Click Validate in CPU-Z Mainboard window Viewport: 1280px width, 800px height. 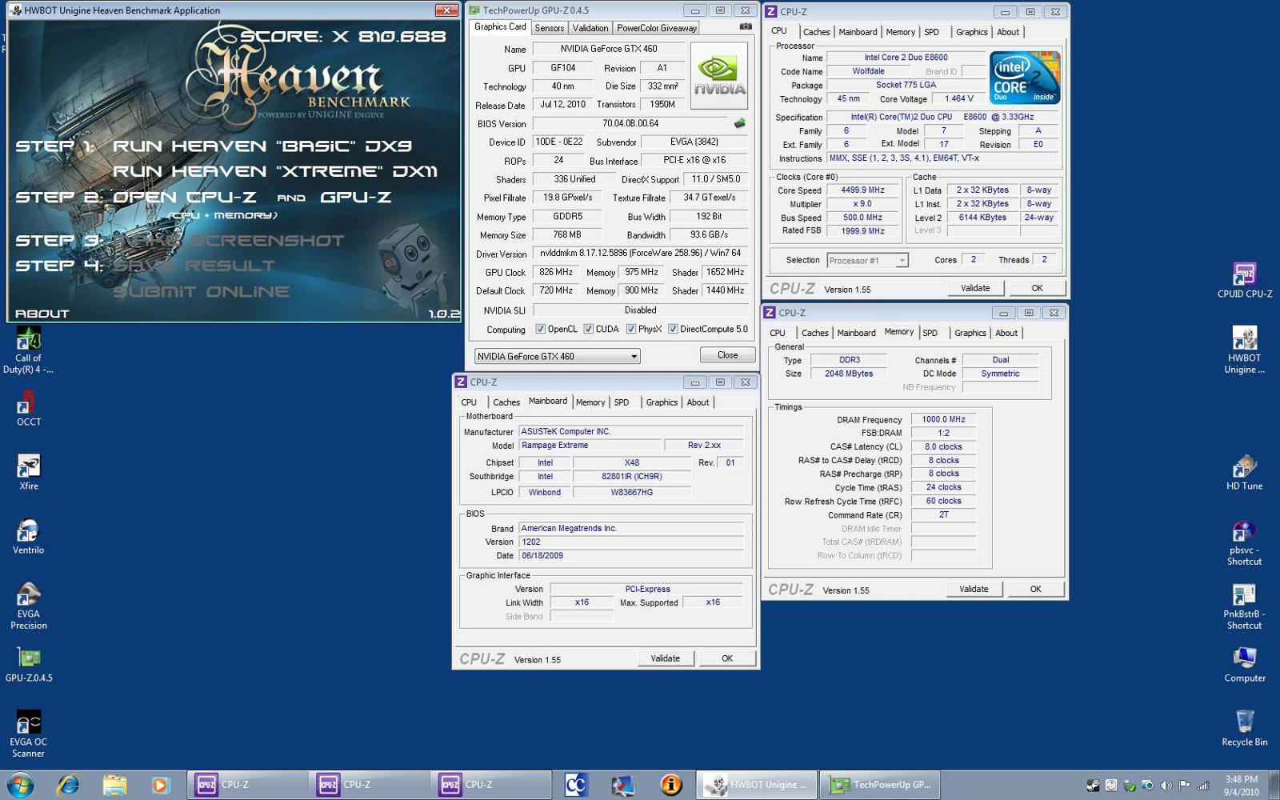pos(665,658)
